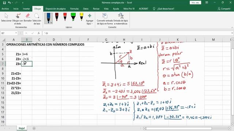Screen dimensions: 234x131
Task: Select the yellow highlighter pen
Action: click(82, 17)
